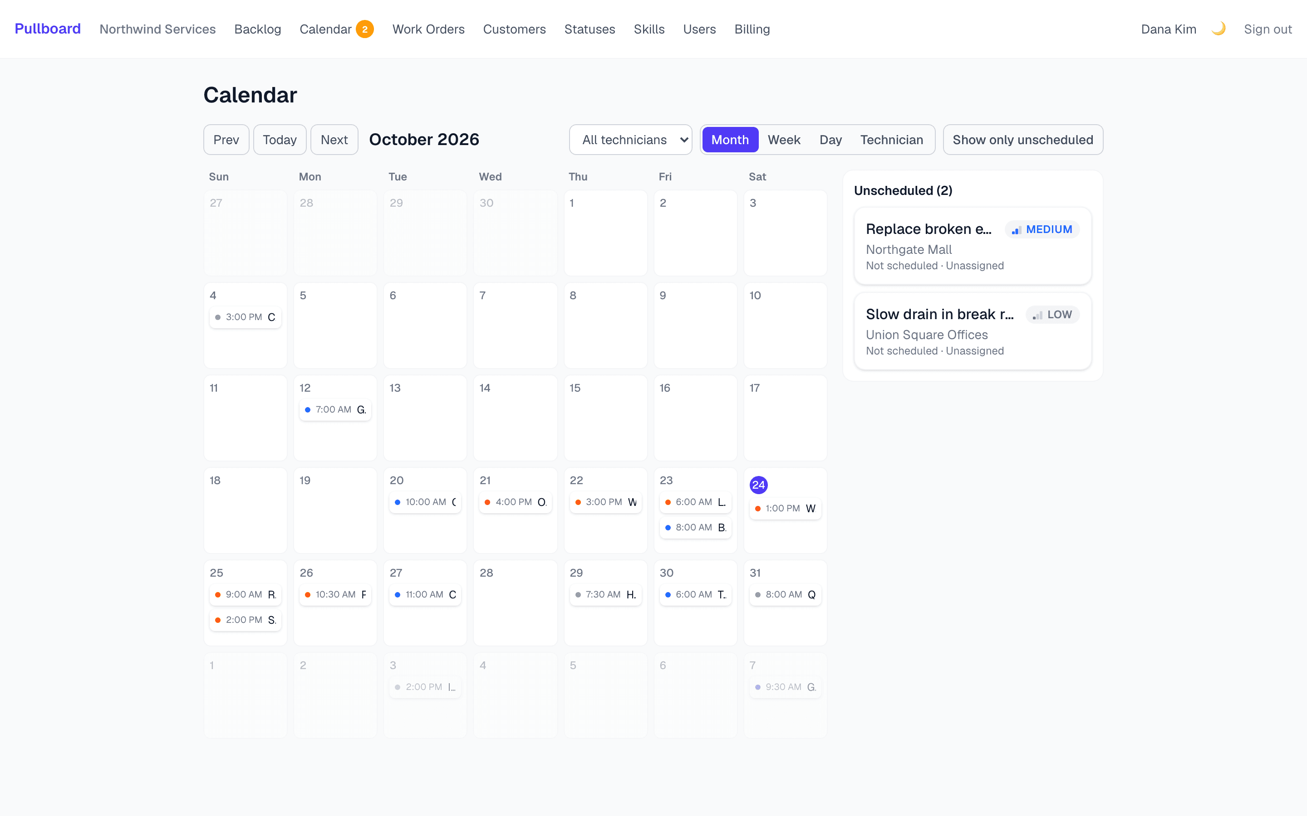Open the Customers page

coord(514,29)
